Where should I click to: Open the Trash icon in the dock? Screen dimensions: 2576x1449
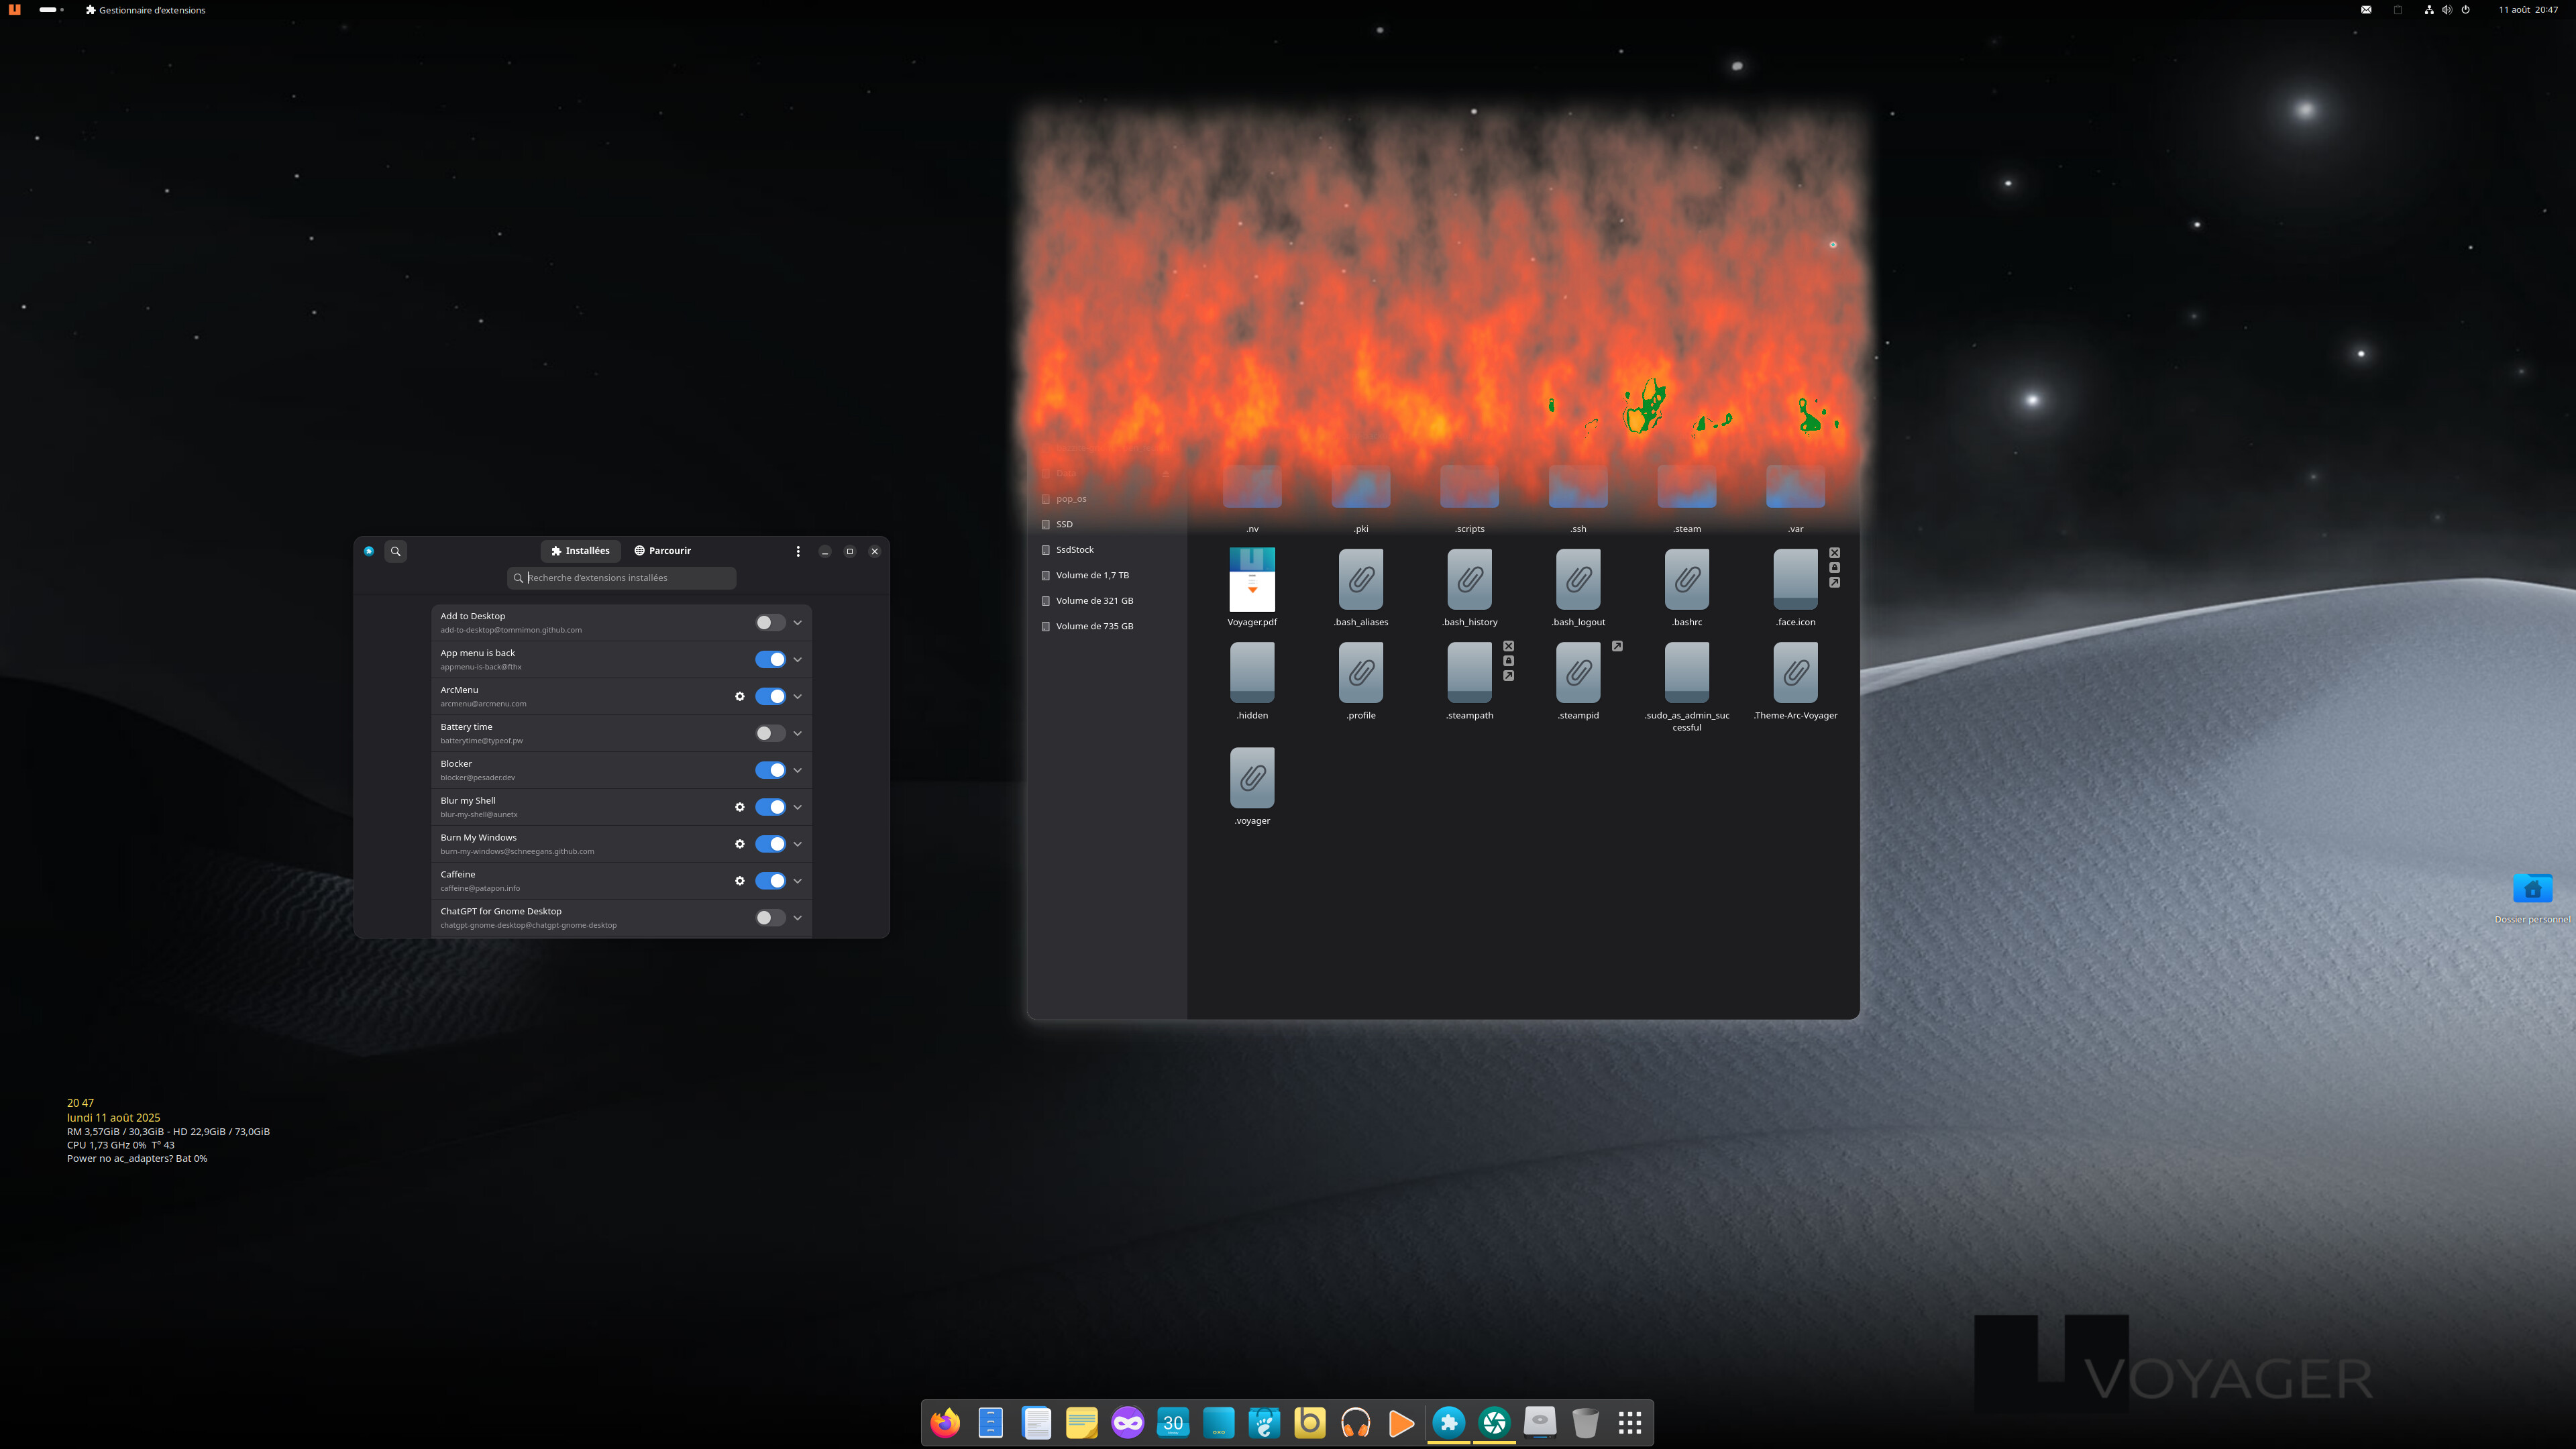[x=1585, y=1422]
